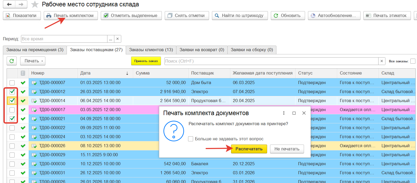Uncheck order ТД00-000012 checkbox
The height and width of the screenshot is (183, 417).
click(12, 92)
